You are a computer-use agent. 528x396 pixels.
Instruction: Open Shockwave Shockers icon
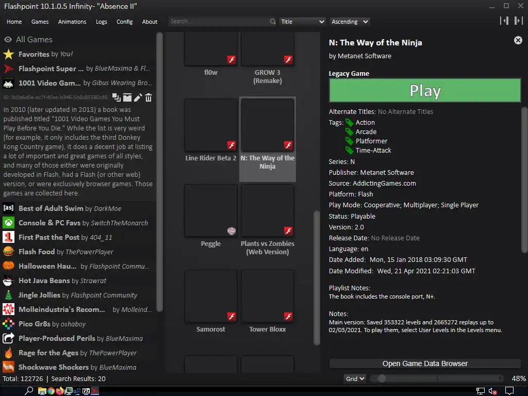[8, 367]
